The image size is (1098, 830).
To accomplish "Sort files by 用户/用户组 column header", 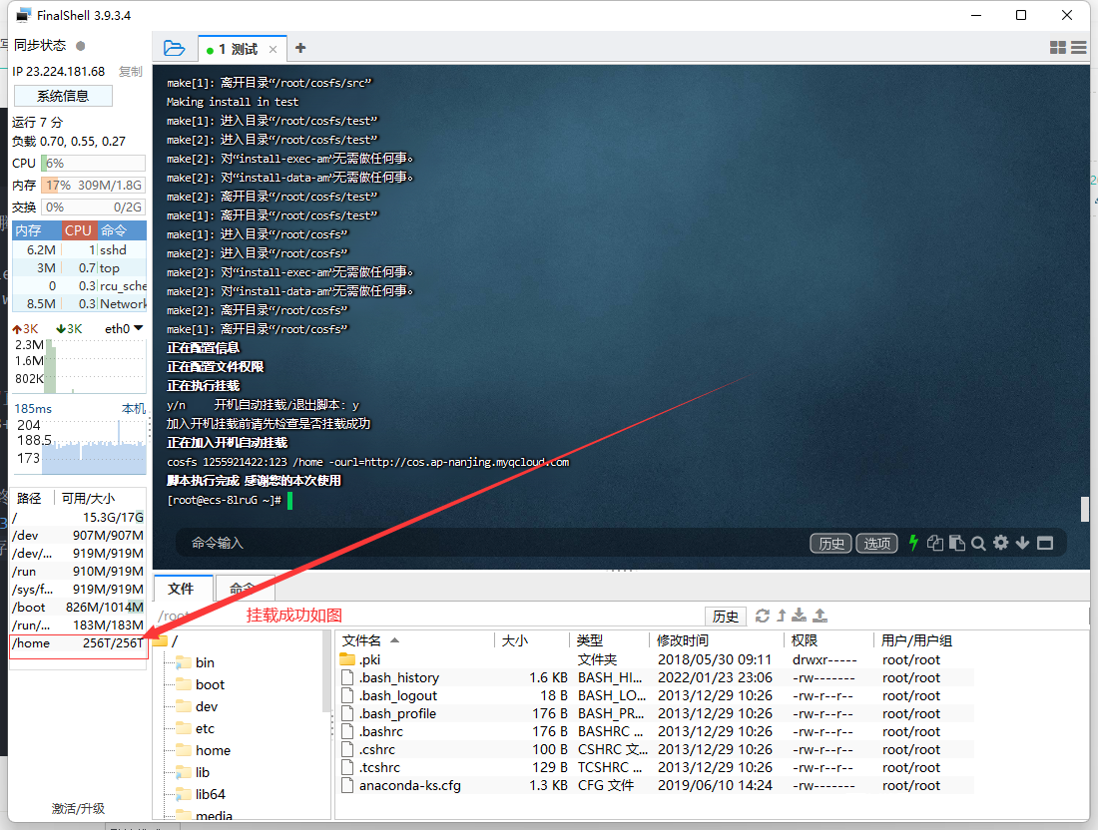I will pos(922,640).
